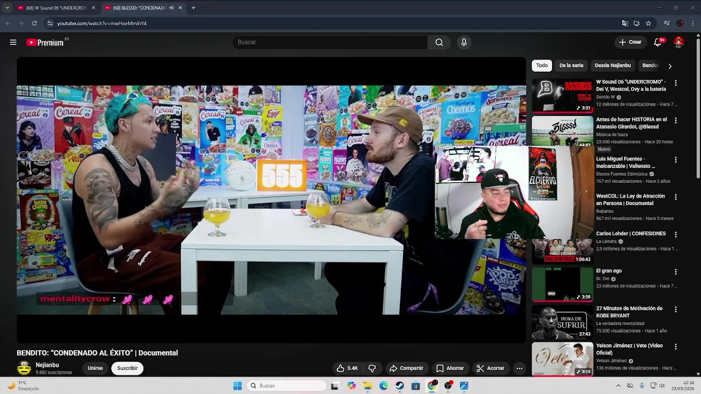Mute tab via speaker icon on BLESSD tab
Image resolution: width=701 pixels, height=394 pixels.
coord(171,8)
